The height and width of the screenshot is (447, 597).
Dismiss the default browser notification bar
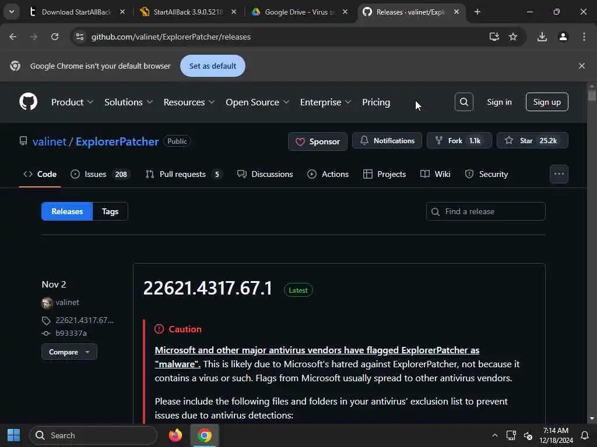pyautogui.click(x=581, y=66)
